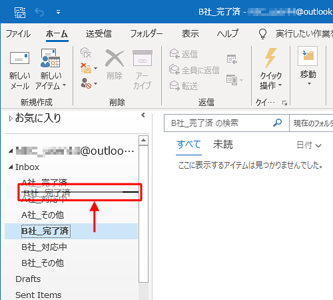Image resolution: width=333 pixels, height=300 pixels.
Task: Click the lightbulb tell-me icon
Action: (x=262, y=34)
